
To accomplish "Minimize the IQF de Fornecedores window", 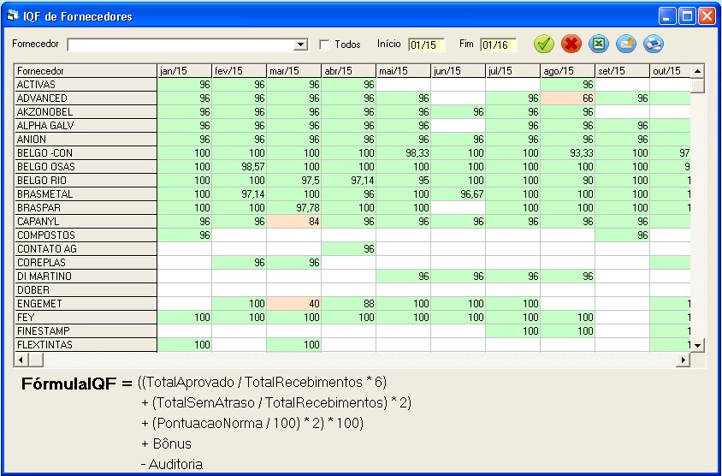I will 666,16.
